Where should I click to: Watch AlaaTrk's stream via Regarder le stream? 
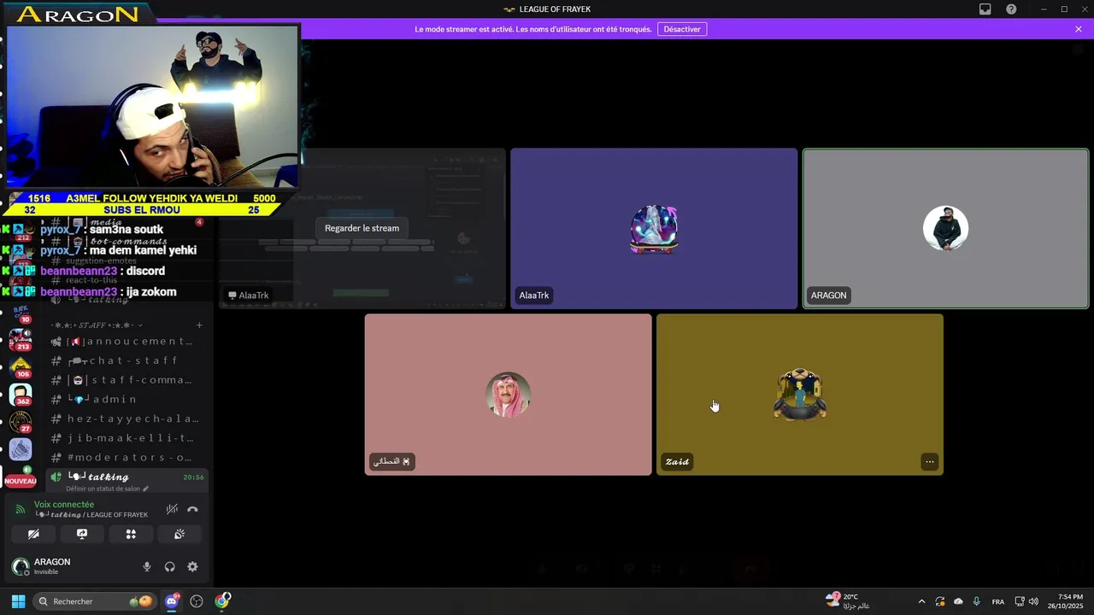(x=362, y=228)
